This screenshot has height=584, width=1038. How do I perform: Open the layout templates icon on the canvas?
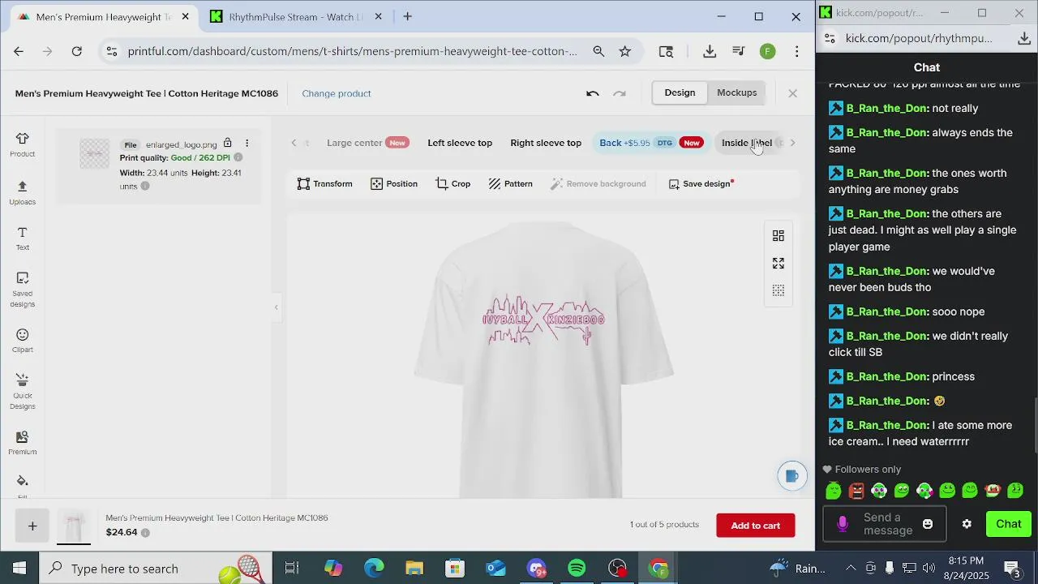[778, 236]
